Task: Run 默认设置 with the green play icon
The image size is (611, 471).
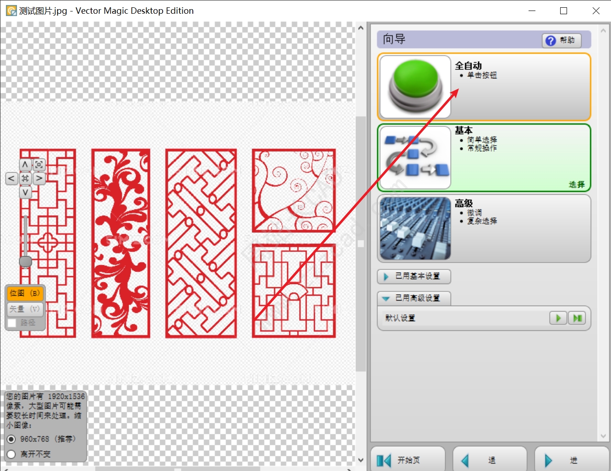Action: [x=557, y=318]
